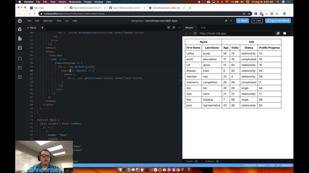This screenshot has height=173, width=309.
Task: Open preferences gear in header
Action: click(226, 21)
